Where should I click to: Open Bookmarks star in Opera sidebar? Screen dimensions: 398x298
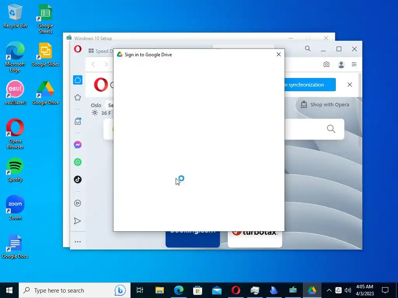pyautogui.click(x=78, y=97)
